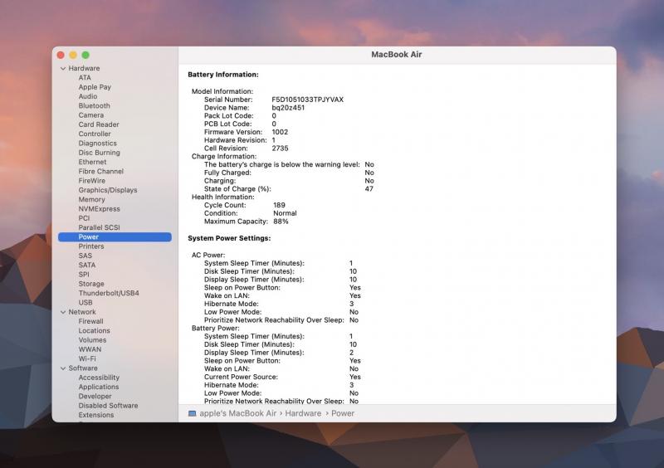Select Apple Pay in the sidebar
The width and height of the screenshot is (664, 468).
click(x=95, y=87)
